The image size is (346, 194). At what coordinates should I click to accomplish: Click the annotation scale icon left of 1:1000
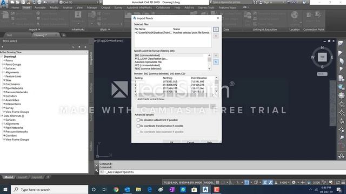click(x=276, y=182)
